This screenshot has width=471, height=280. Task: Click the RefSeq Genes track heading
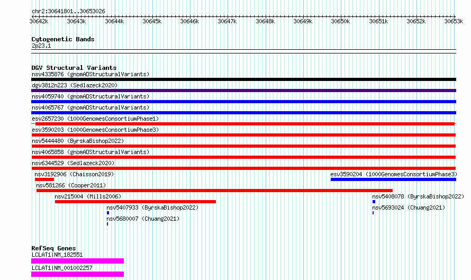[53, 248]
